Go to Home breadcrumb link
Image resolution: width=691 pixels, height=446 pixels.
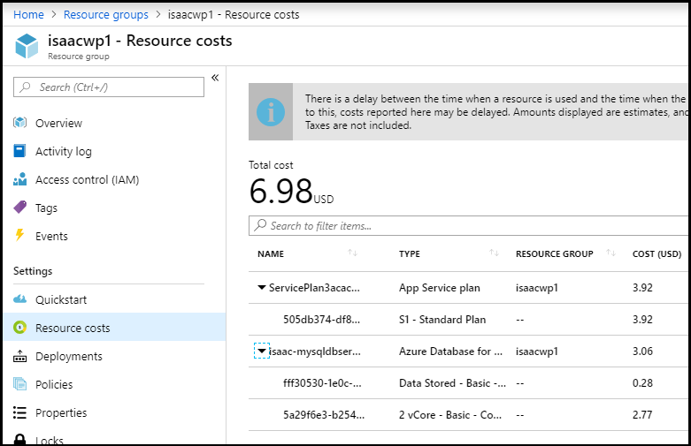pyautogui.click(x=28, y=15)
